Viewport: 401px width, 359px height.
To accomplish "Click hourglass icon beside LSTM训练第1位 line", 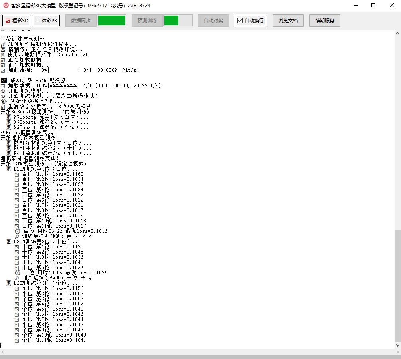I will coord(9,169).
